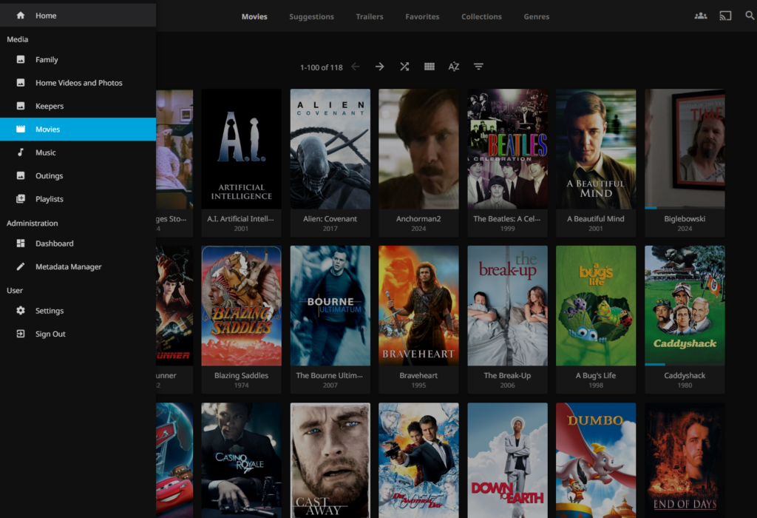Open Home Videos and Photos library
Viewport: 757px width, 518px height.
tap(78, 83)
